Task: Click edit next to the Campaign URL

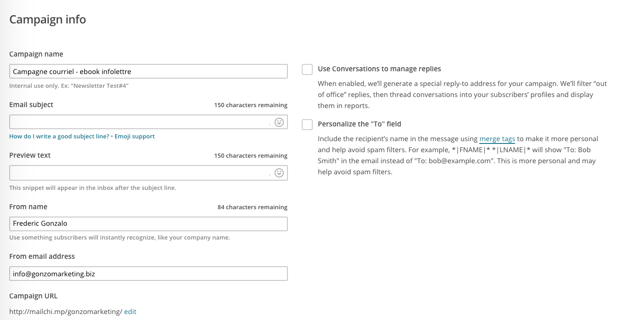Action: (x=130, y=312)
